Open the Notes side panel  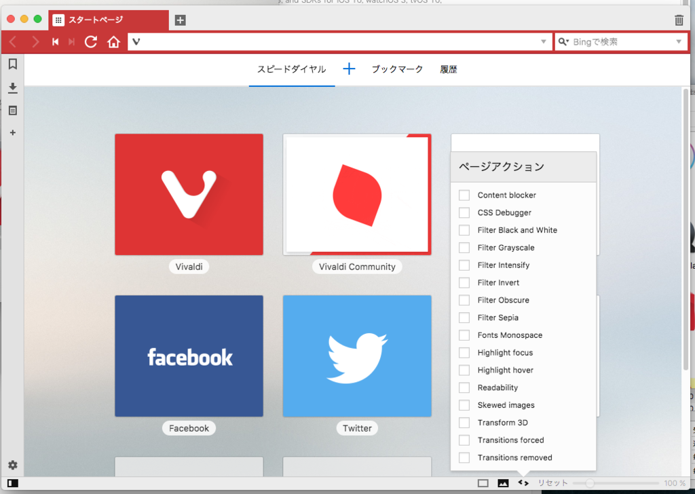pos(13,111)
